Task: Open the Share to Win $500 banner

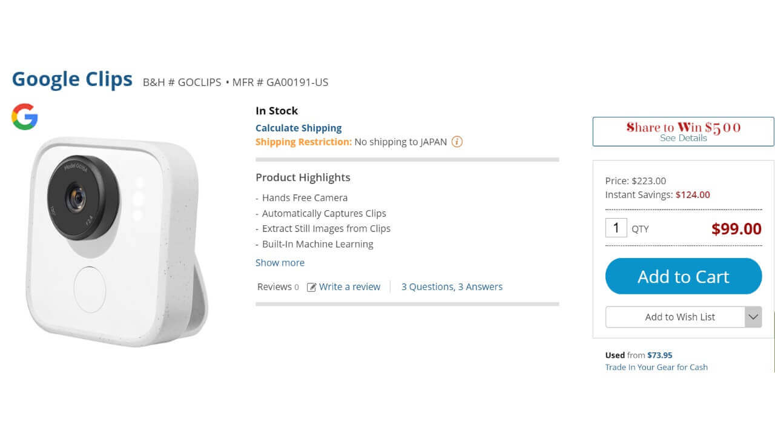Action: click(x=683, y=127)
